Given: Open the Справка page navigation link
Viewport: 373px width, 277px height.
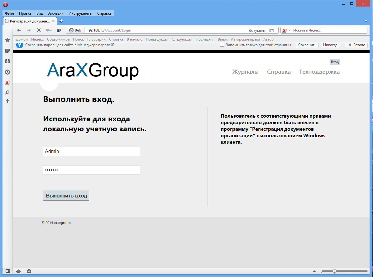Looking at the screenshot, I should tap(279, 72).
